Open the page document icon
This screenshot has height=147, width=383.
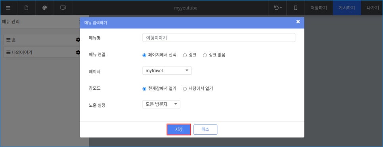pyautogui.click(x=27, y=8)
